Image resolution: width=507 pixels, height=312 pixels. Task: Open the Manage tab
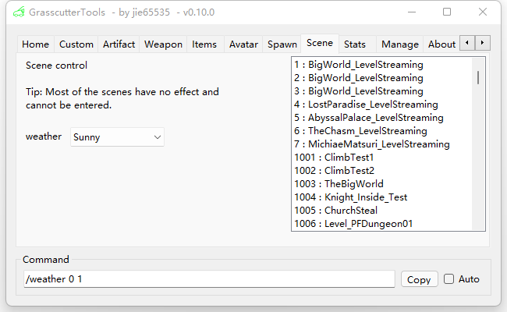(x=400, y=44)
